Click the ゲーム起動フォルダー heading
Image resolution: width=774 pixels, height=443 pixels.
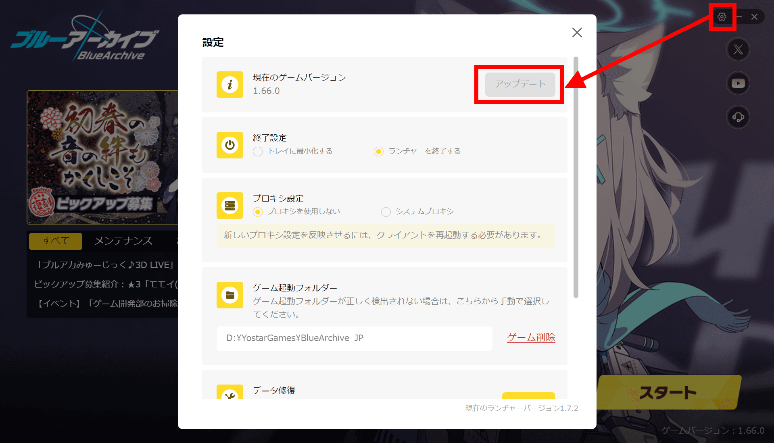pyautogui.click(x=295, y=288)
